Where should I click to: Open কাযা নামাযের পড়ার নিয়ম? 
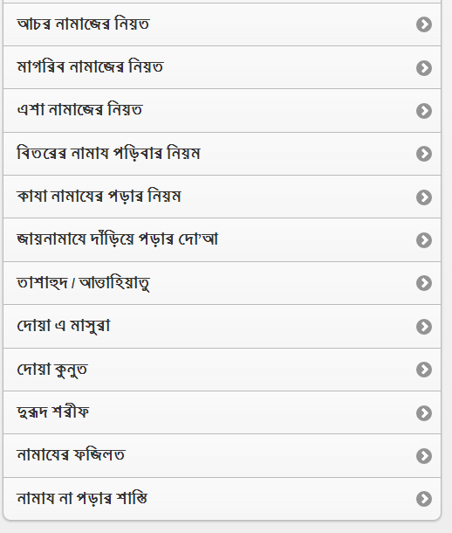[x=222, y=197]
